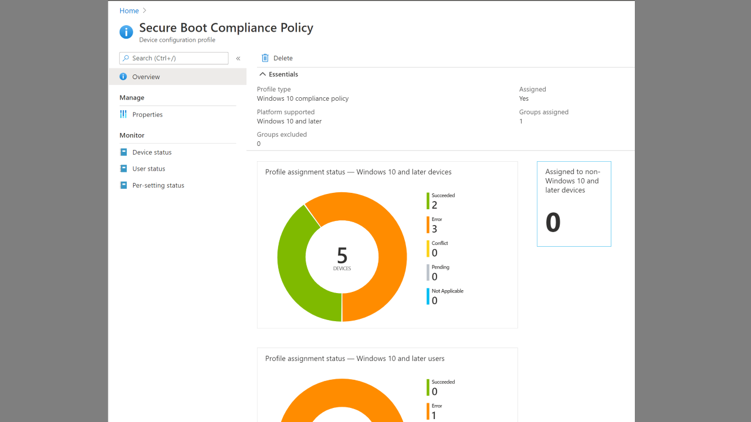This screenshot has height=422, width=751.
Task: Click the trash can icon in toolbar
Action: (x=265, y=58)
